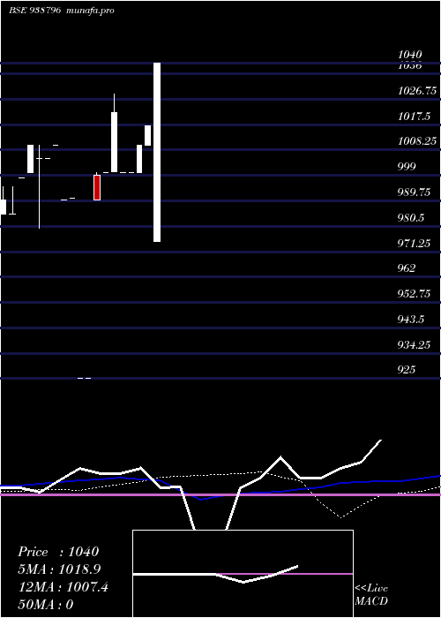The width and height of the screenshot is (441, 618).
Task: Click the 952.75 price axis label
Action: coord(414,294)
